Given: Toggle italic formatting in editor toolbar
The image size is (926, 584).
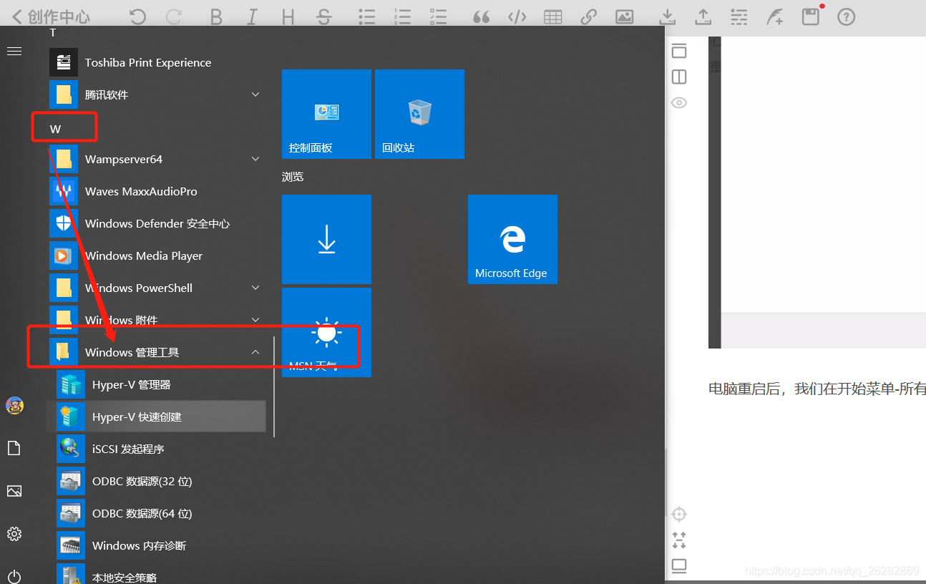Looking at the screenshot, I should [252, 16].
